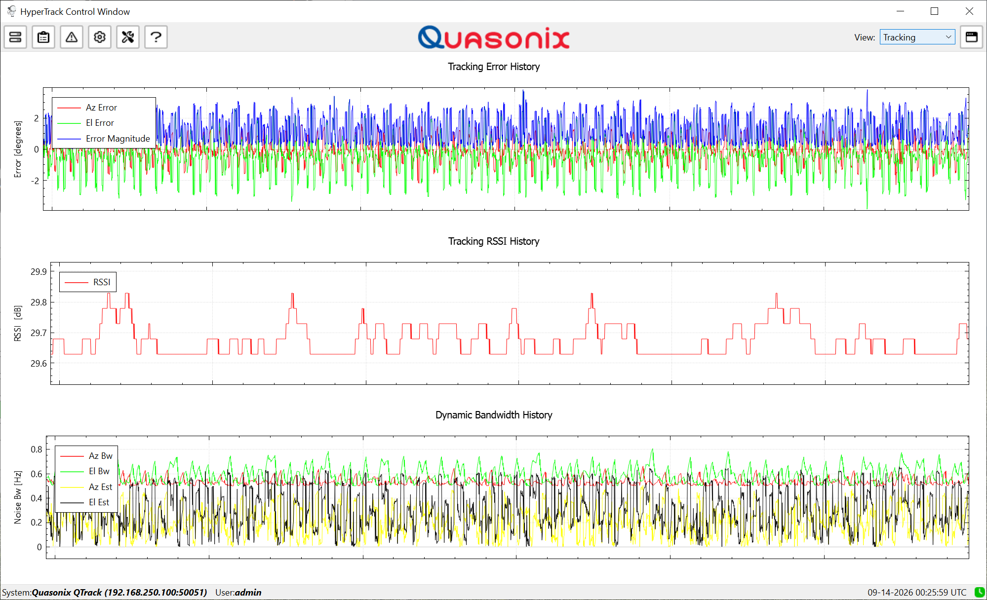Click the Dynamic Bandwidth History title
Screen dimensions: 987x600
tap(494, 415)
